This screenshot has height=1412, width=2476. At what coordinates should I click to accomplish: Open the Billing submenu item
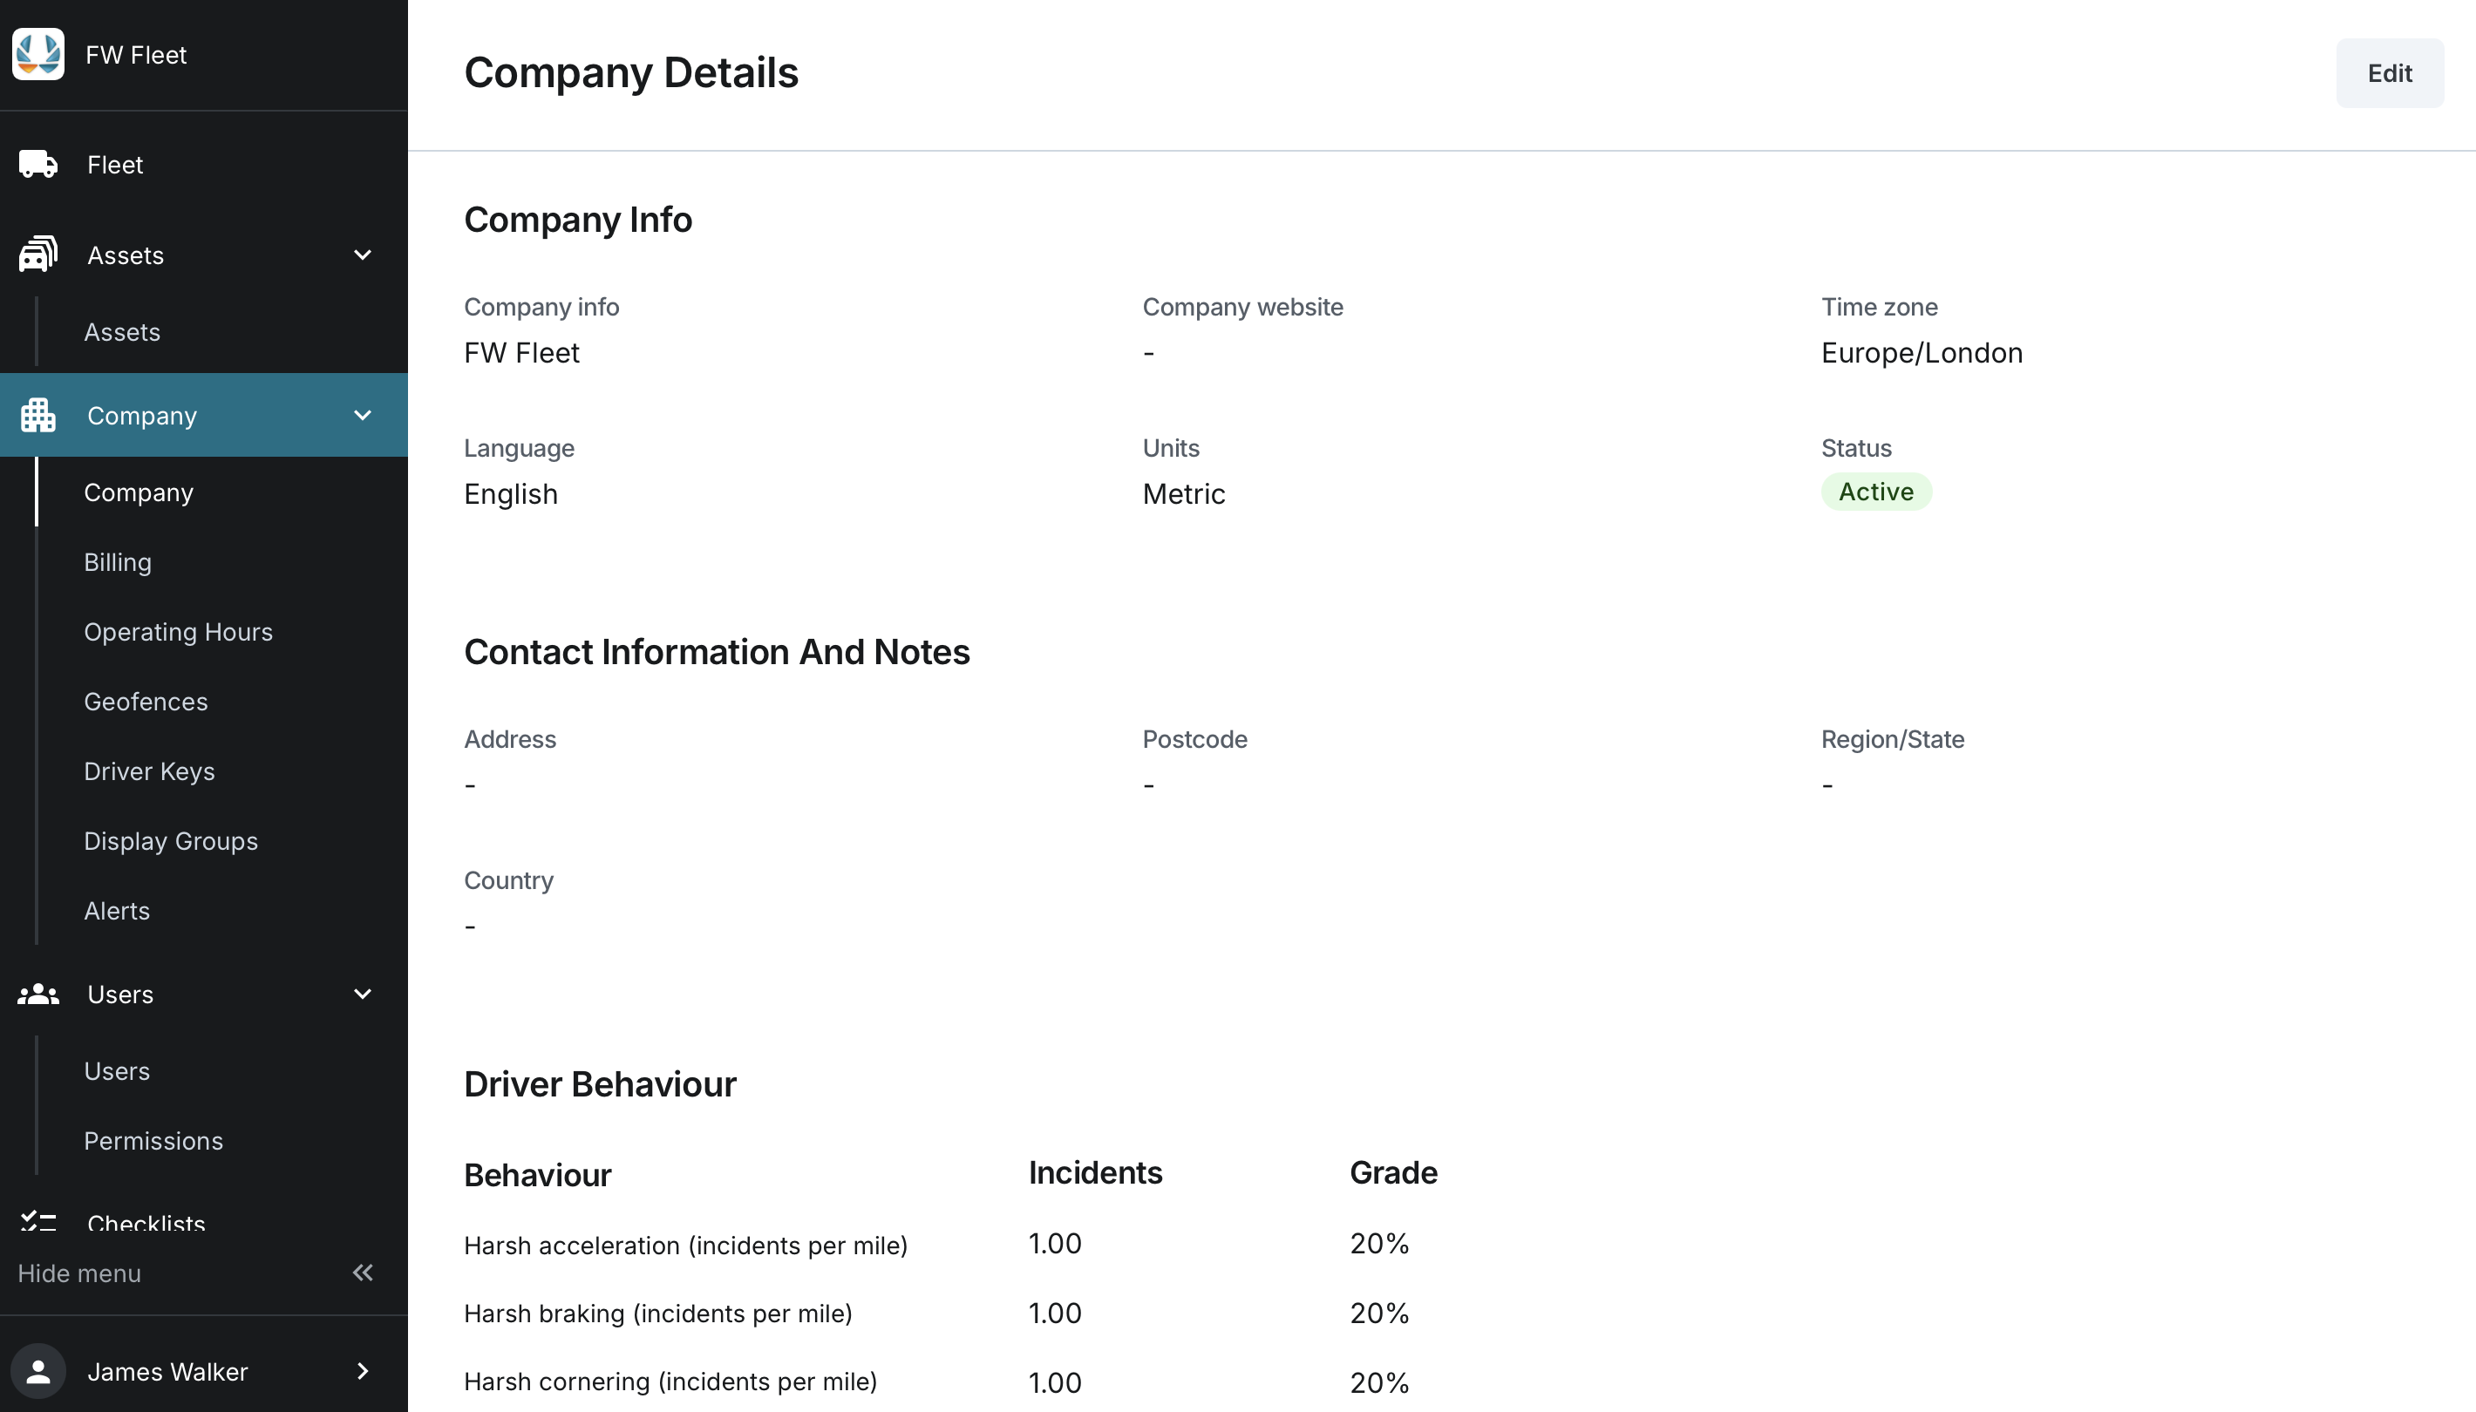pos(118,562)
